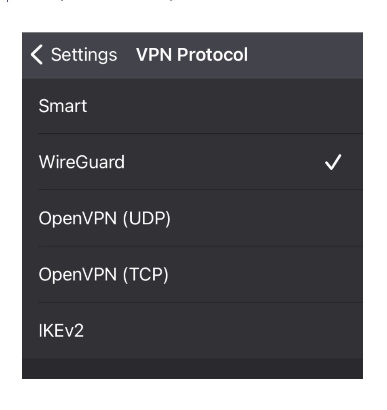This screenshot has height=410, width=387.
Task: Tap the OpenVPN (UDP) text label
Action: click(104, 218)
